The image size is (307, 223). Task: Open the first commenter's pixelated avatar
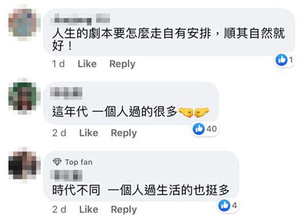(25, 23)
